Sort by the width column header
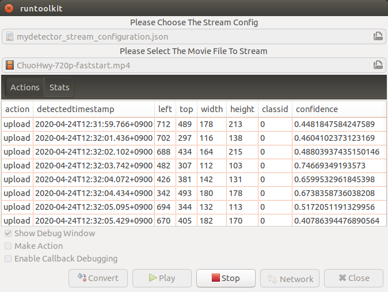The image size is (388, 292). point(212,109)
